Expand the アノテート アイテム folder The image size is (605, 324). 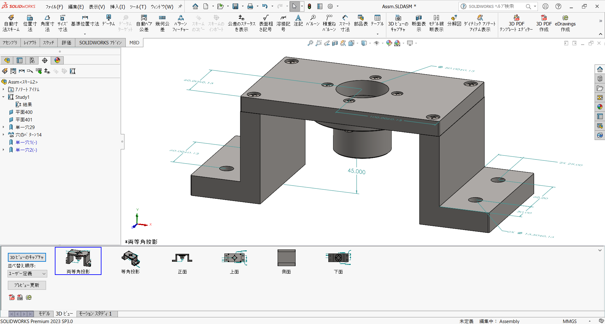click(3, 89)
